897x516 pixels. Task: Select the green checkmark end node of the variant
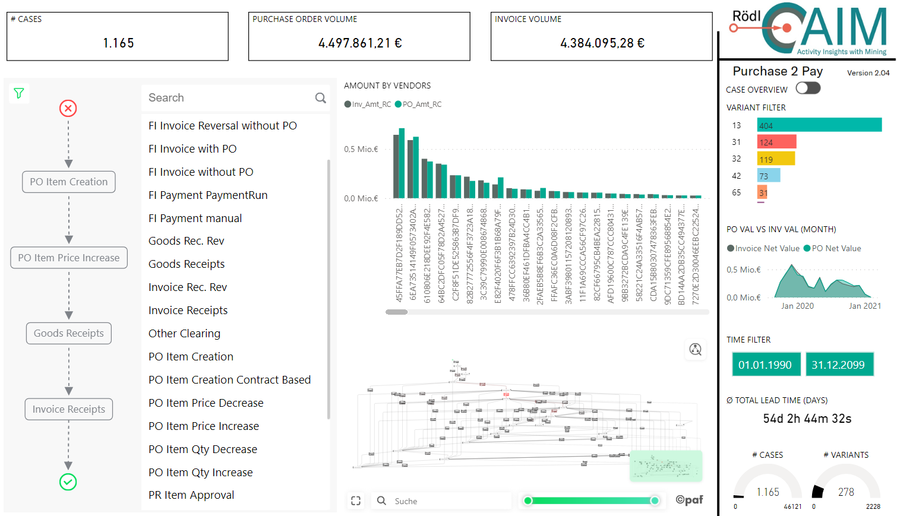(68, 482)
